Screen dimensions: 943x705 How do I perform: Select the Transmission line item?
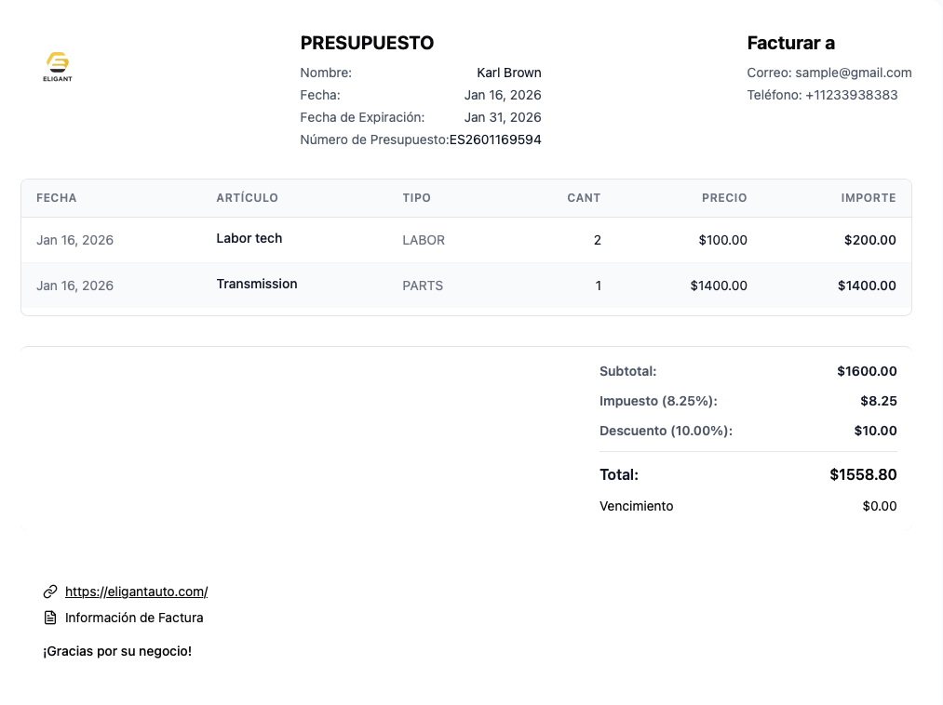point(257,284)
